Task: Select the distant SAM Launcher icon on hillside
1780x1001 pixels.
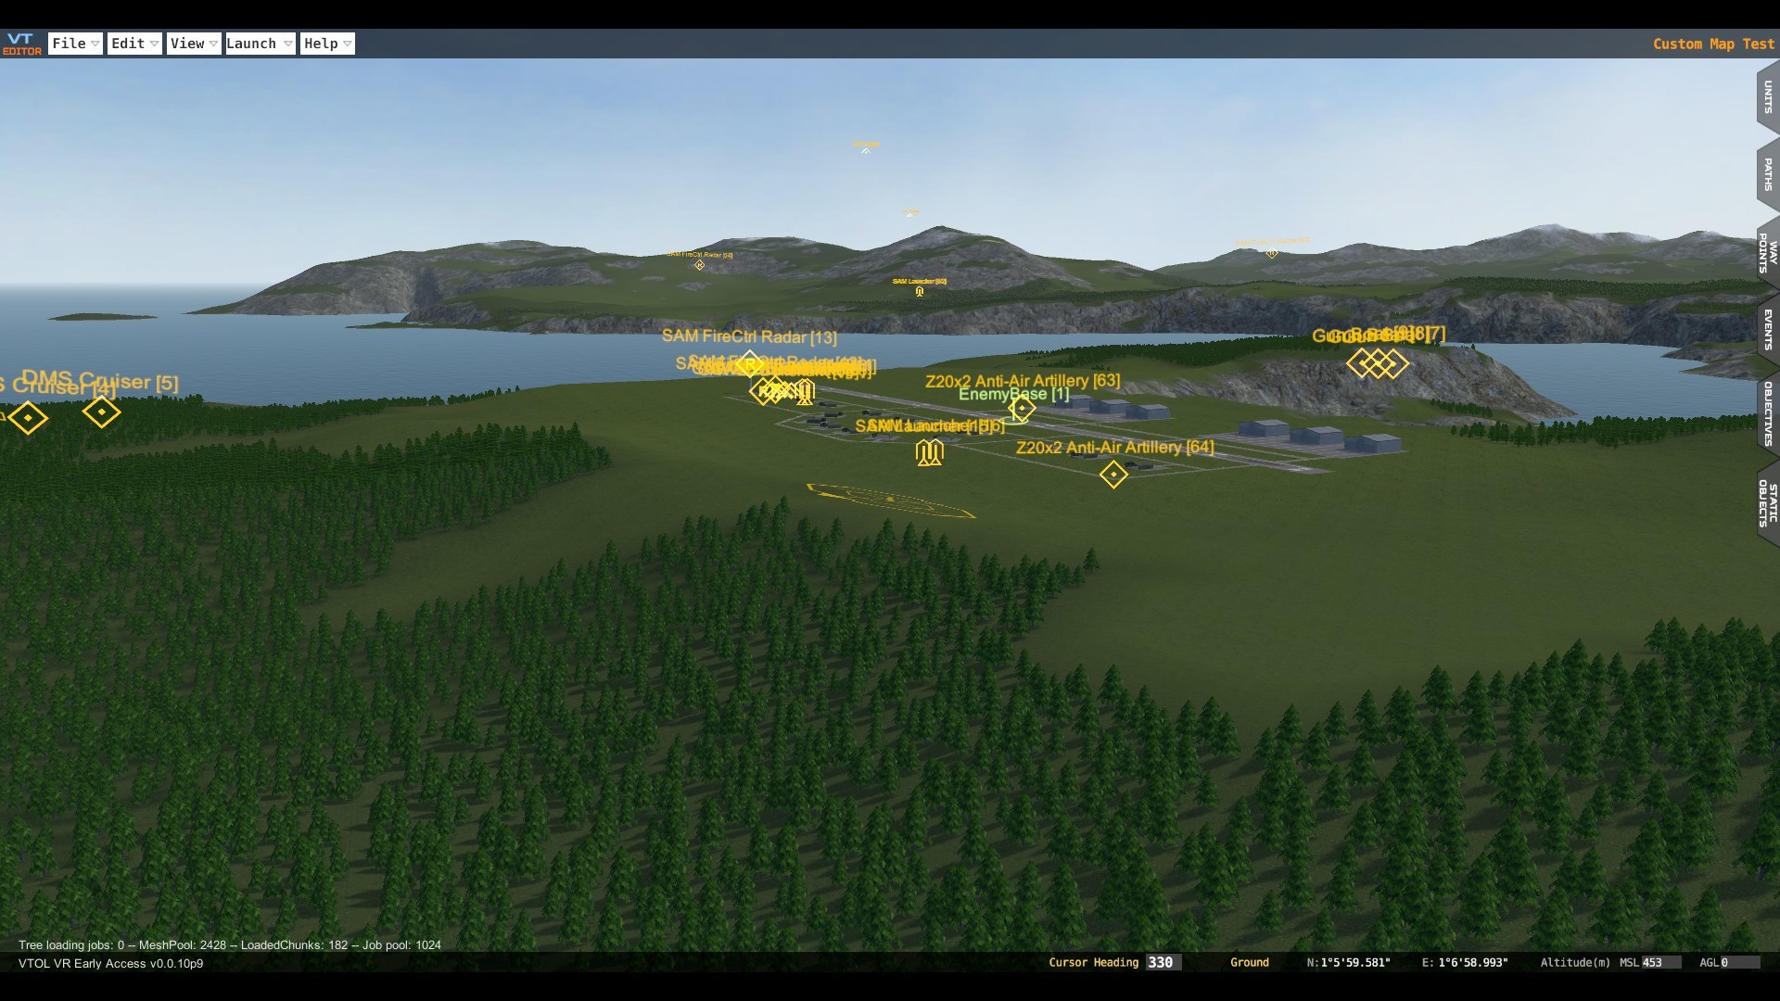Action: coord(919,291)
